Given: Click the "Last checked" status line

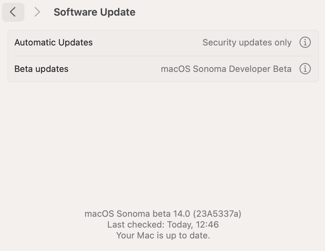Looking at the screenshot, I should [x=163, y=225].
